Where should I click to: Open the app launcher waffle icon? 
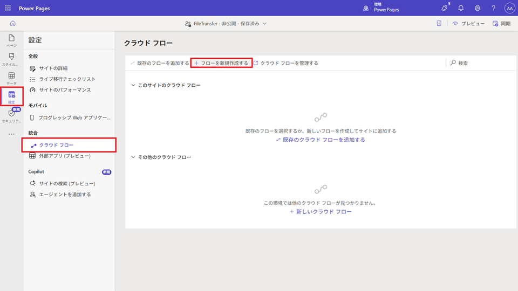[8, 8]
